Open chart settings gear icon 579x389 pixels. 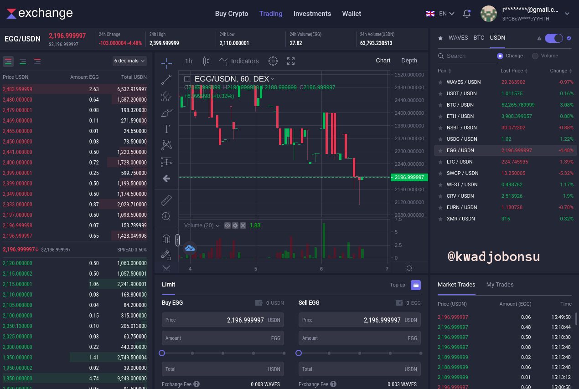pos(273,61)
